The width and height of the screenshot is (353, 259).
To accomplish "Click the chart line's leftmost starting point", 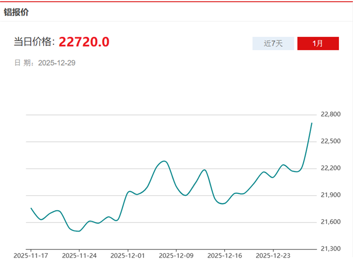I will [x=31, y=208].
